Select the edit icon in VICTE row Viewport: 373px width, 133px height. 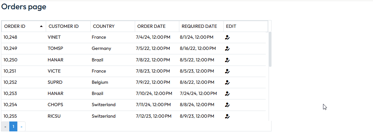coord(227,71)
